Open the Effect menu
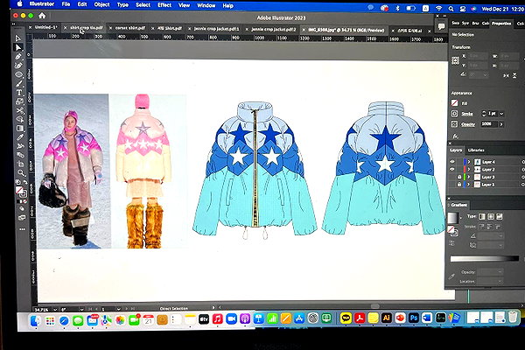 pos(164,5)
